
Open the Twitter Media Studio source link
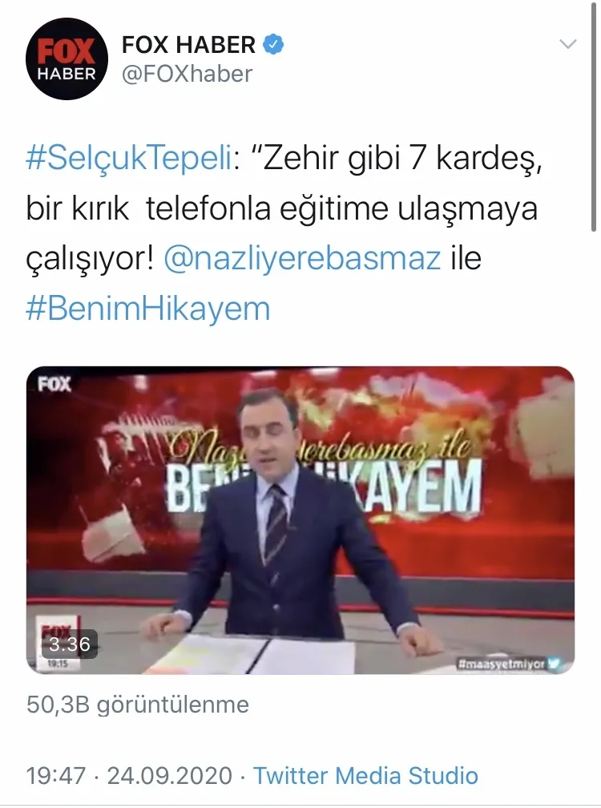click(365, 776)
